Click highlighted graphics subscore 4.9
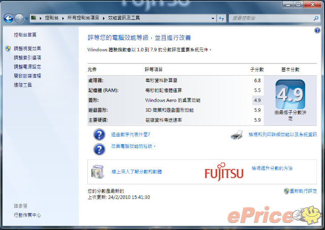Screen dimensions: 325x230 (x=257, y=101)
